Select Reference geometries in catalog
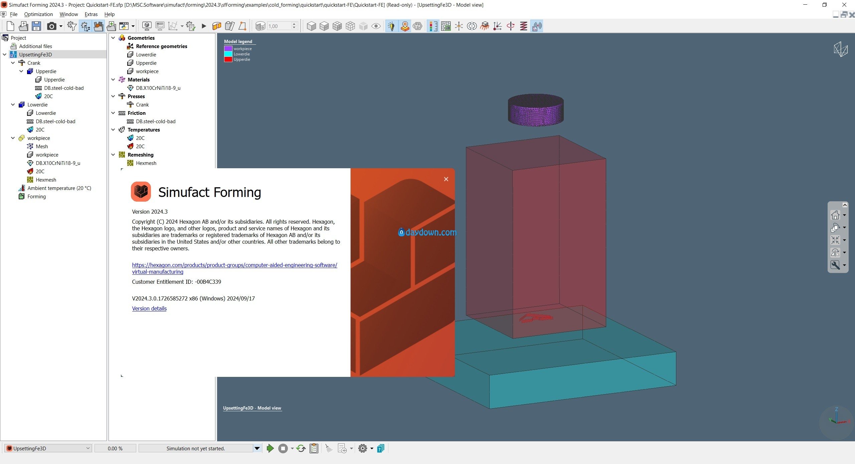This screenshot has width=855, height=464. click(x=161, y=46)
